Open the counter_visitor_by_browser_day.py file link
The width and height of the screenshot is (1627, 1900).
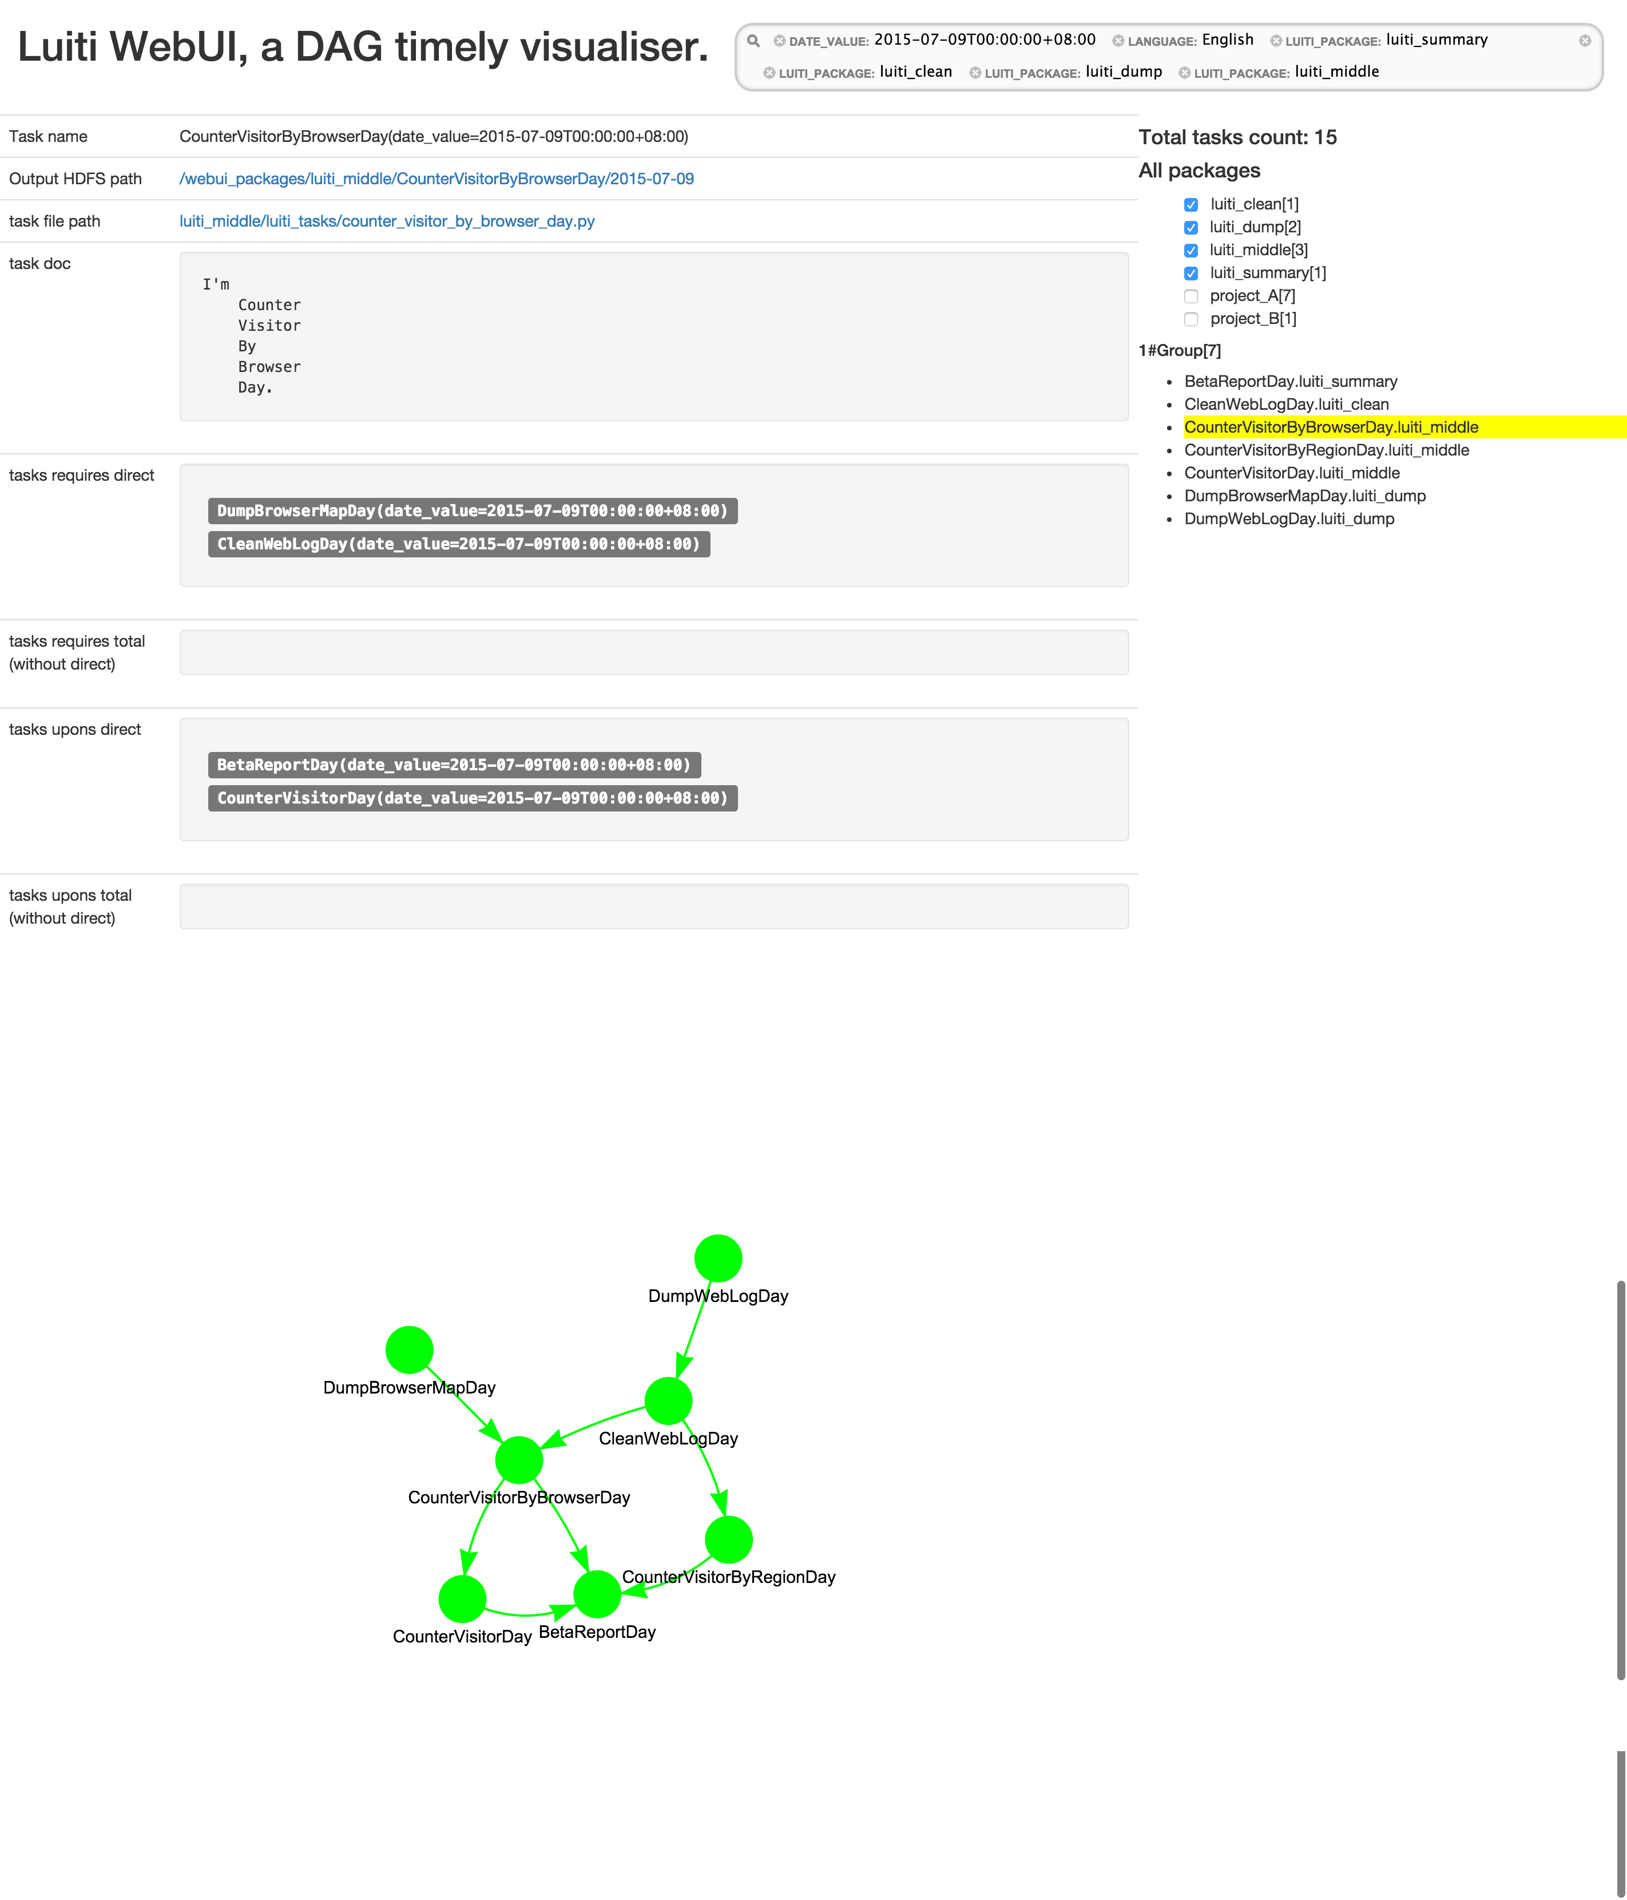click(387, 221)
